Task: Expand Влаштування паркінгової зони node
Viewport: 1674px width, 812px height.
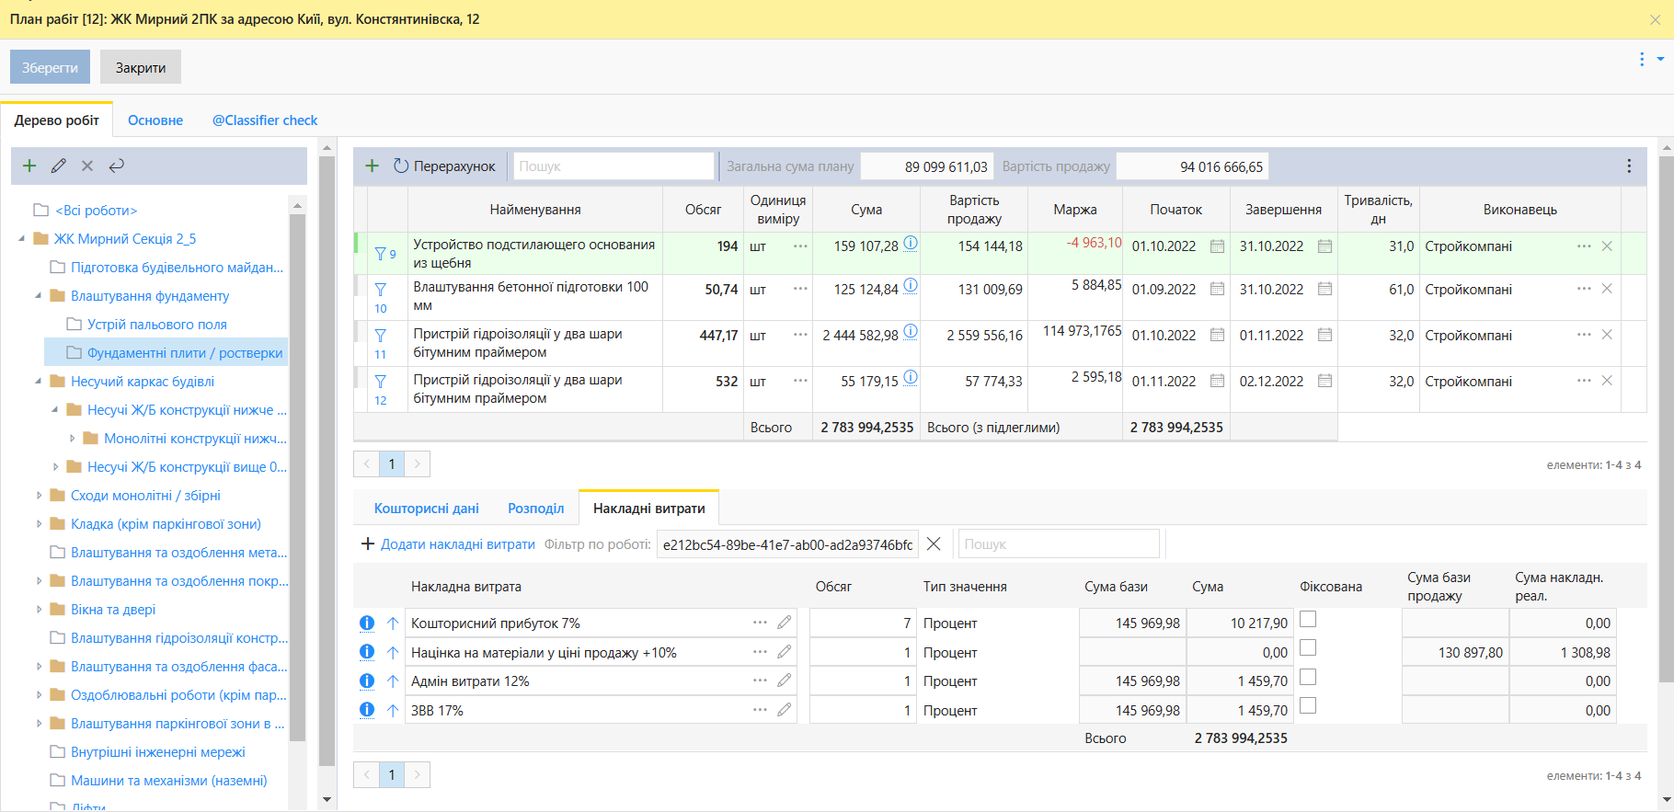Action: (39, 724)
